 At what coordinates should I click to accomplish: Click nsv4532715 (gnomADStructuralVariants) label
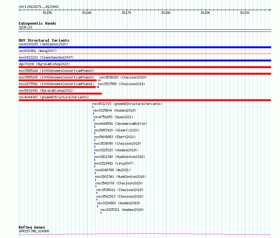coord(127,104)
